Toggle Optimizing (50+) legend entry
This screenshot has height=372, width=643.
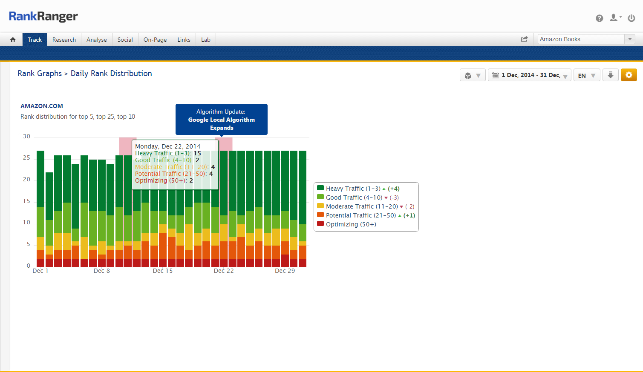[x=351, y=224]
